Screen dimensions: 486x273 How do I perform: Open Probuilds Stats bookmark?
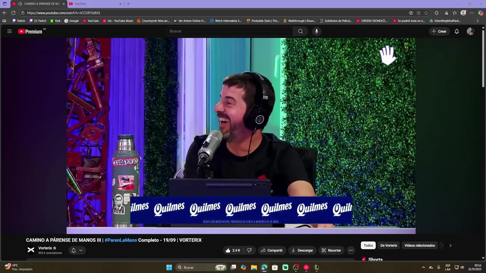263,21
